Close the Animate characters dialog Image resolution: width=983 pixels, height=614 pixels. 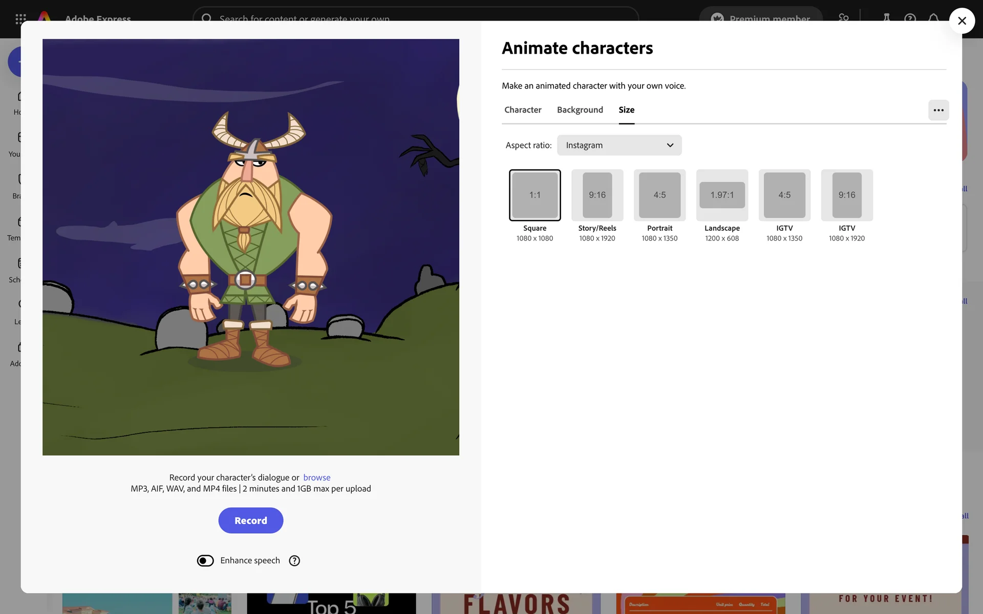tap(961, 21)
